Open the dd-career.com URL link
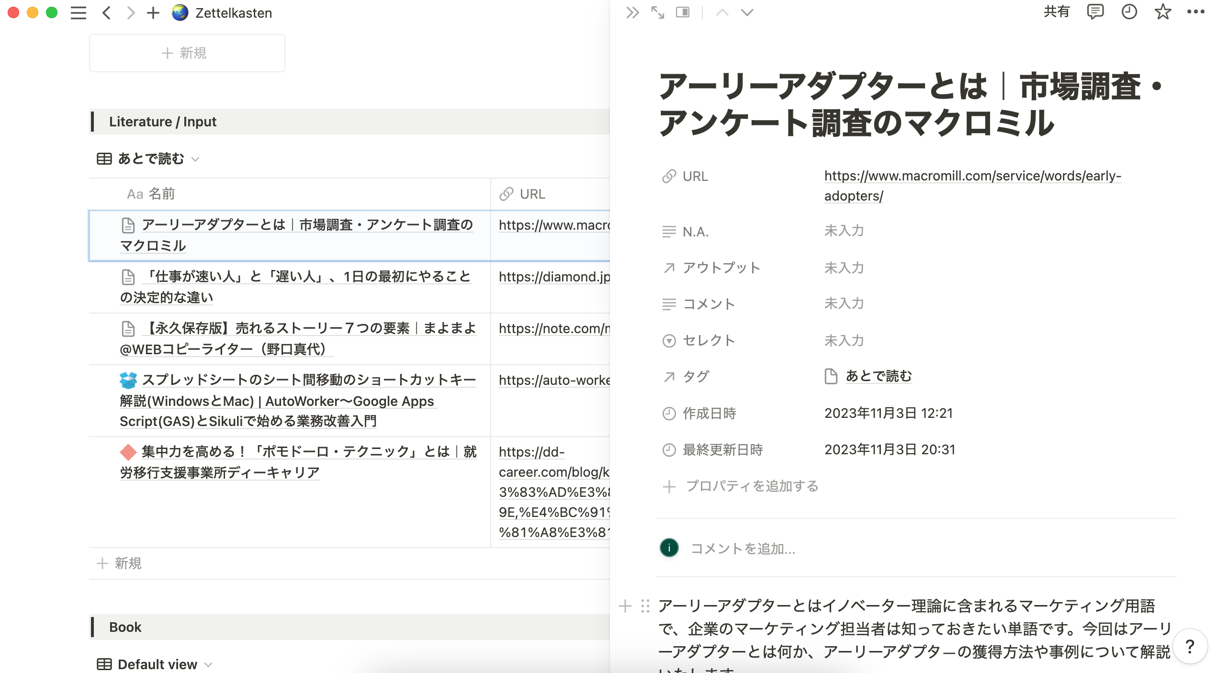Image resolution: width=1217 pixels, height=673 pixels. pyautogui.click(x=554, y=492)
